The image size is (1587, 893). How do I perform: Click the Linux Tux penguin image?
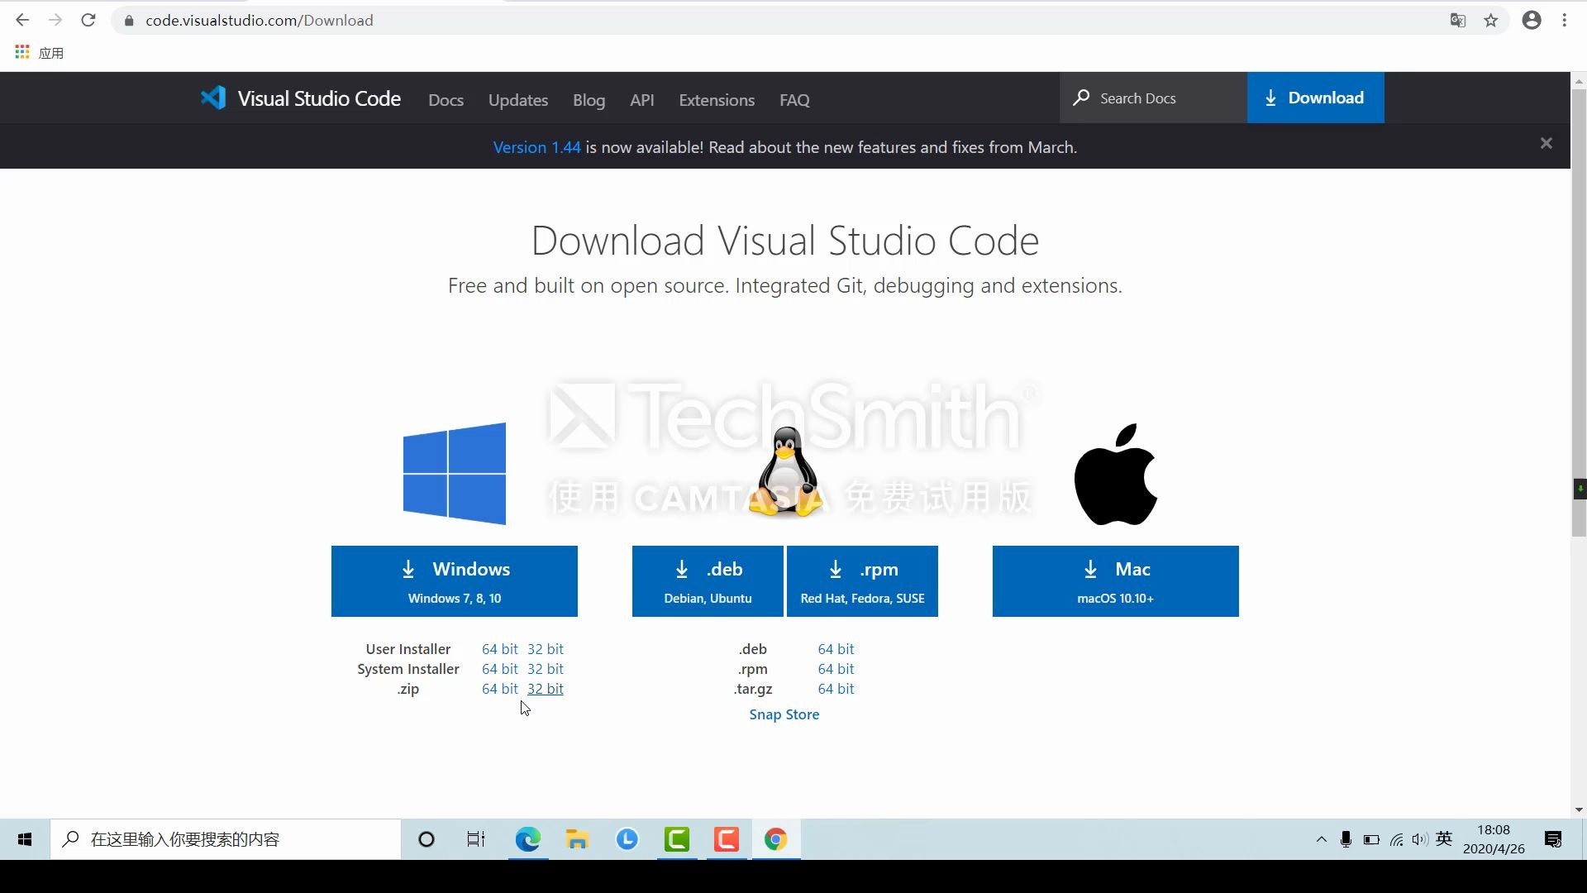coord(785,472)
